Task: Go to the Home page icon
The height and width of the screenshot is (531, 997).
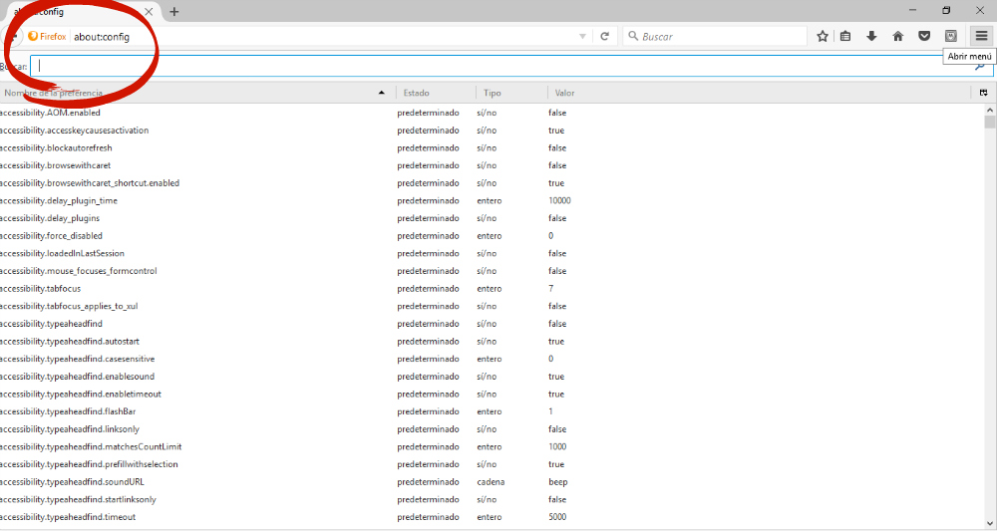Action: tap(897, 36)
